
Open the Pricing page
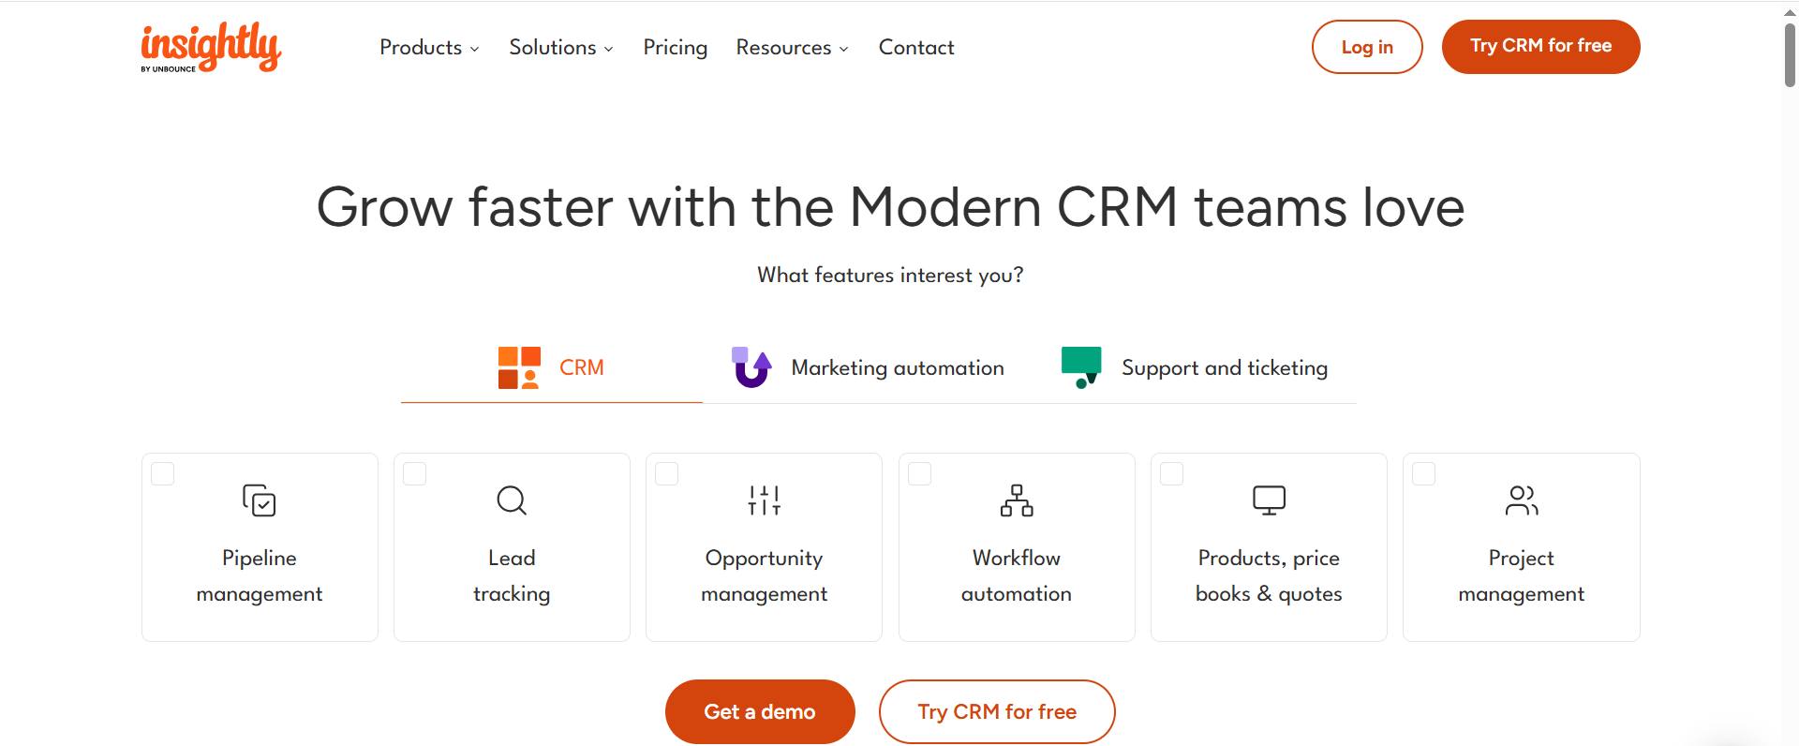676,47
